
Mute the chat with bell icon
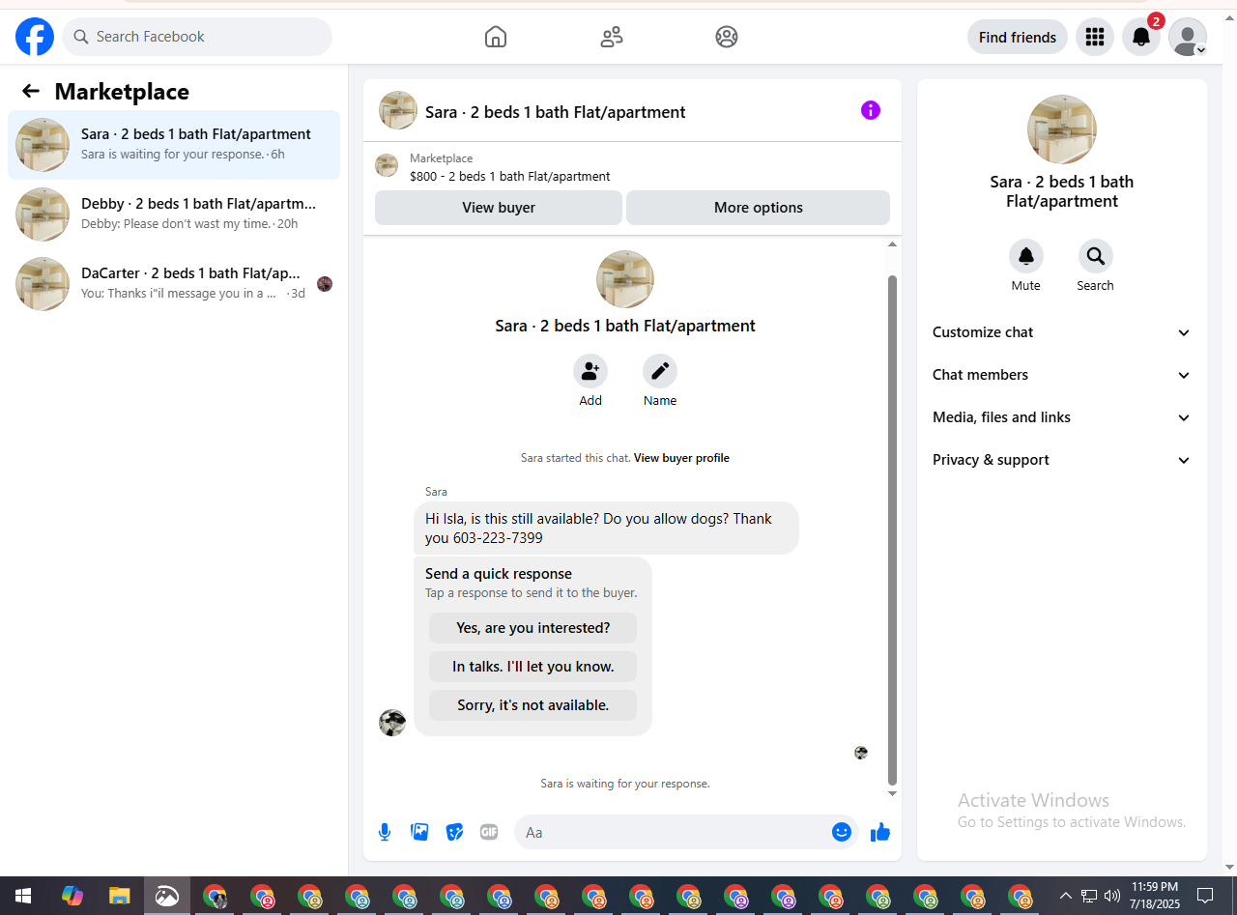[x=1026, y=256]
